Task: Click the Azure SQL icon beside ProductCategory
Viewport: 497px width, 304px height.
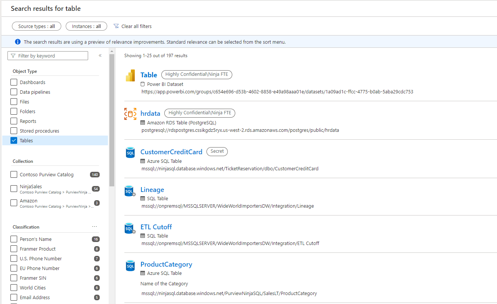Action: pyautogui.click(x=130, y=266)
